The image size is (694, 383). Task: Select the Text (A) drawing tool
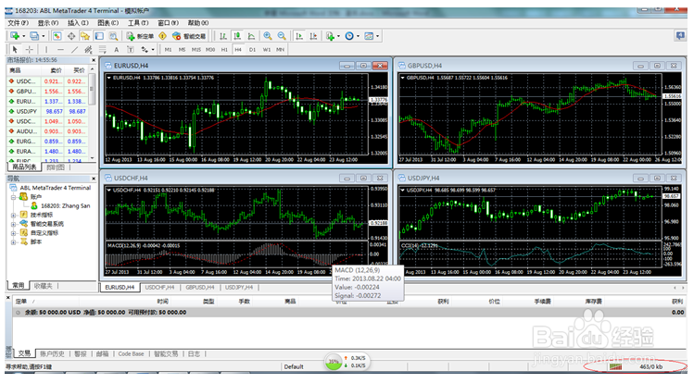click(x=117, y=49)
